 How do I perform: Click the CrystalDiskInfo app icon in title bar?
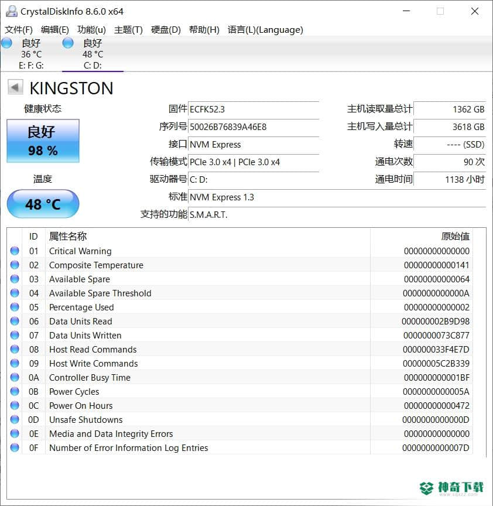[x=12, y=11]
